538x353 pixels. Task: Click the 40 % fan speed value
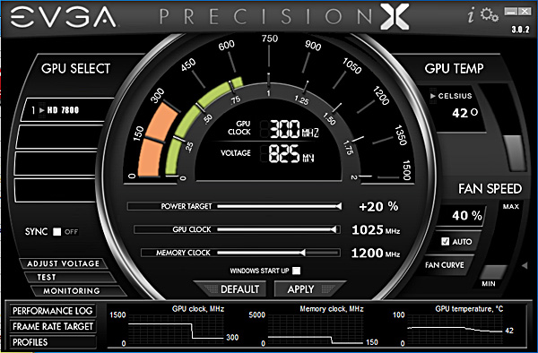(x=467, y=216)
